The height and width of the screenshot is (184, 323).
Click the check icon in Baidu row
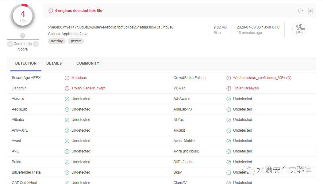[x=67, y=162]
